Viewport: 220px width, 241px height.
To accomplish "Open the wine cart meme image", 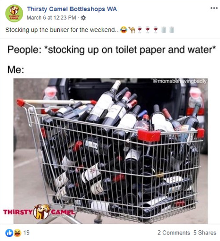I will coord(111,151).
